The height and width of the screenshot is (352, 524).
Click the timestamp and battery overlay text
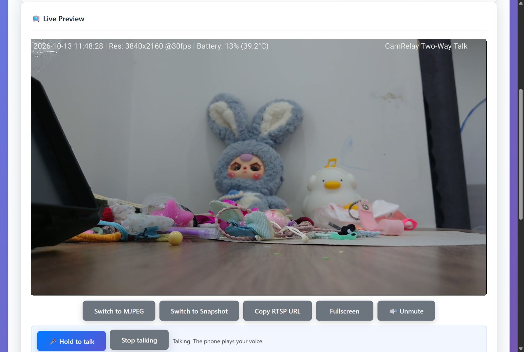tap(151, 46)
